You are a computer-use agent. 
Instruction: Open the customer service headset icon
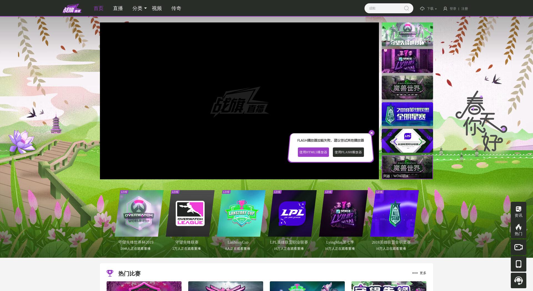[519, 280]
